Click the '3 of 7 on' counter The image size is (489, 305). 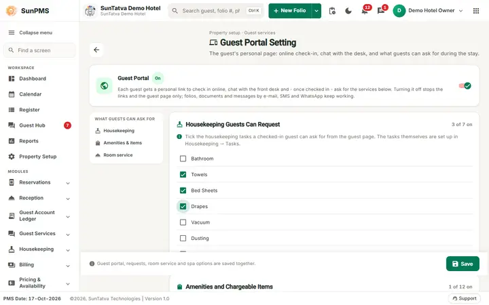(x=462, y=125)
